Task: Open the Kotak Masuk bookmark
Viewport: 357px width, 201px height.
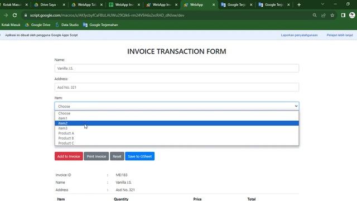Action: tap(11, 25)
